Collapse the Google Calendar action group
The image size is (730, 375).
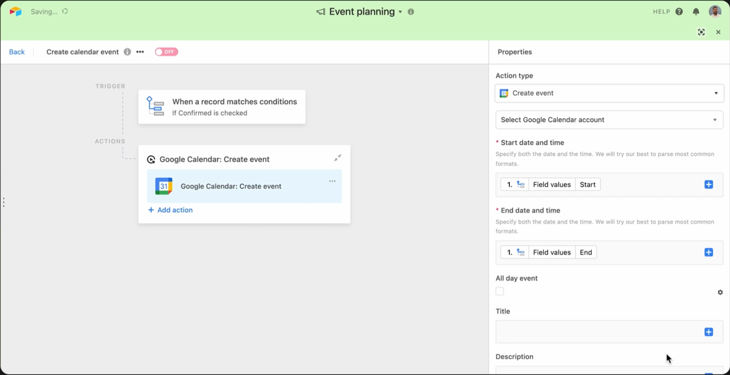point(338,158)
